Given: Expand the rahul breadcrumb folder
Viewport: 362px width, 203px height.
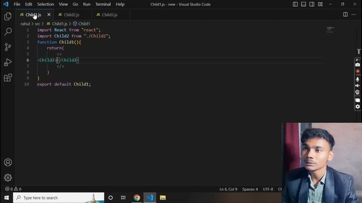Looking at the screenshot, I should (25, 24).
